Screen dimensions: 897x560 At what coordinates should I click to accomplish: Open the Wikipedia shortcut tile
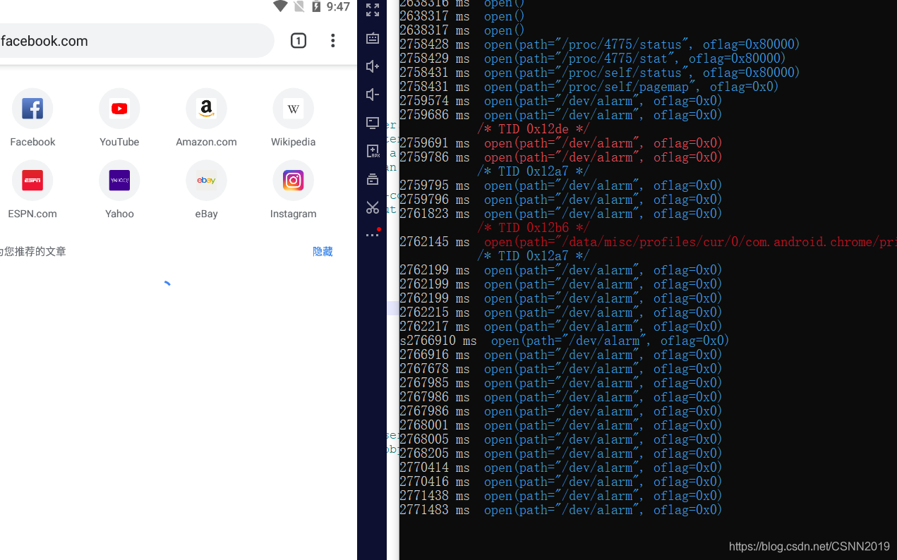293,118
